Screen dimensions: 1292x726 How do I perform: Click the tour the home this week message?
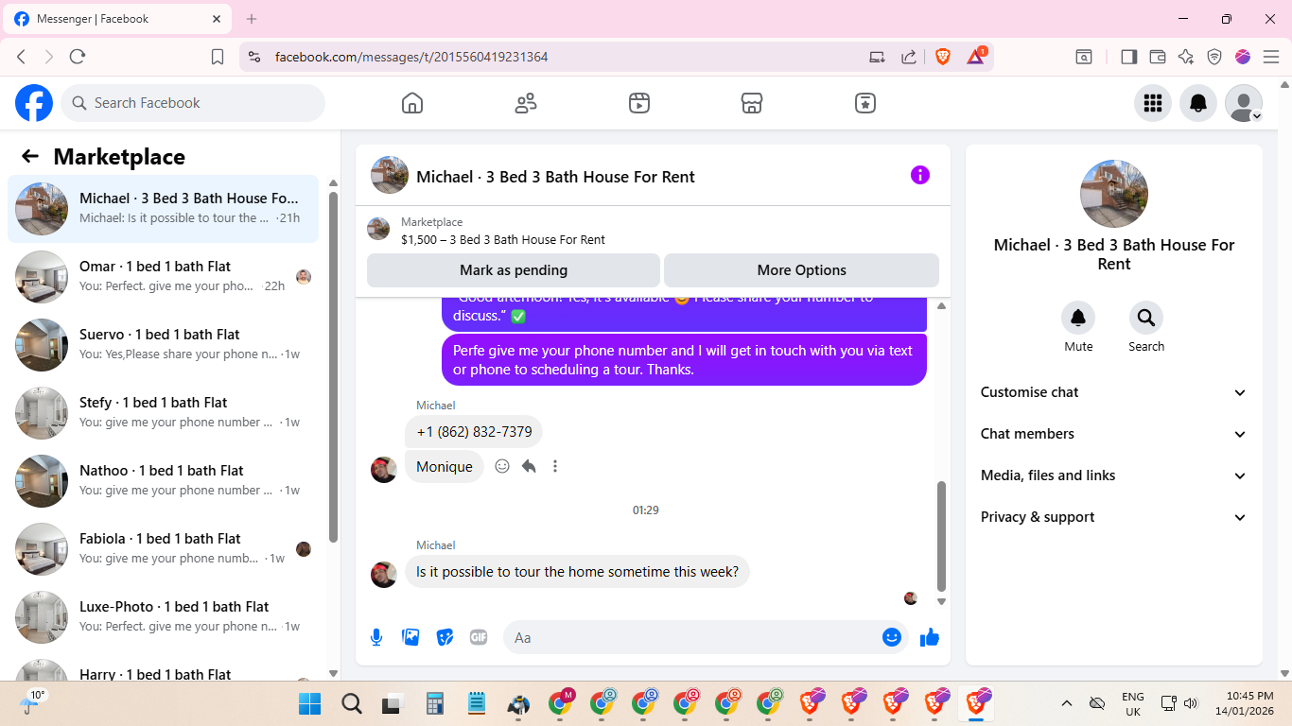click(577, 572)
